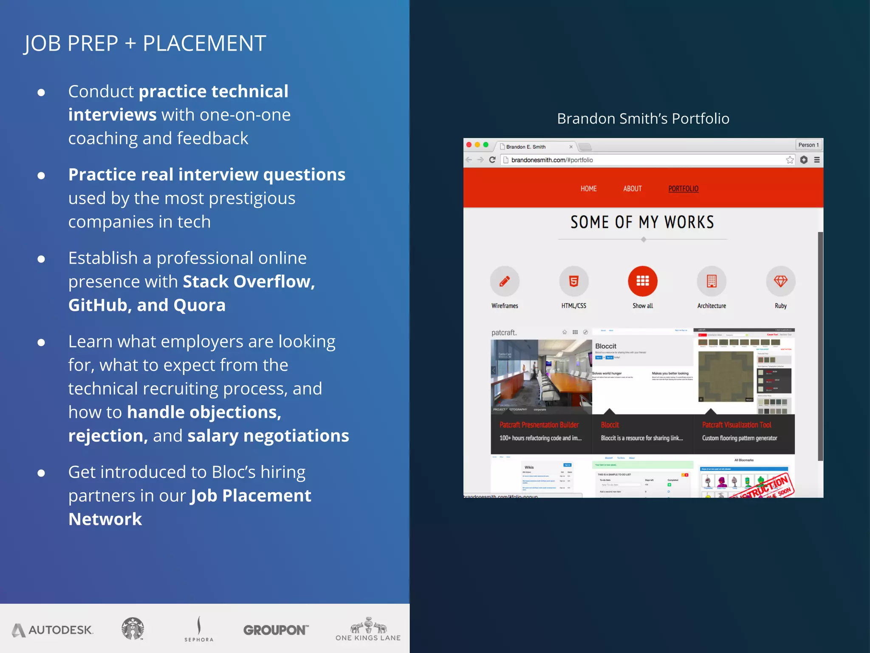Click the Bloccit project title
Screen dimensions: 870x653
(610, 425)
